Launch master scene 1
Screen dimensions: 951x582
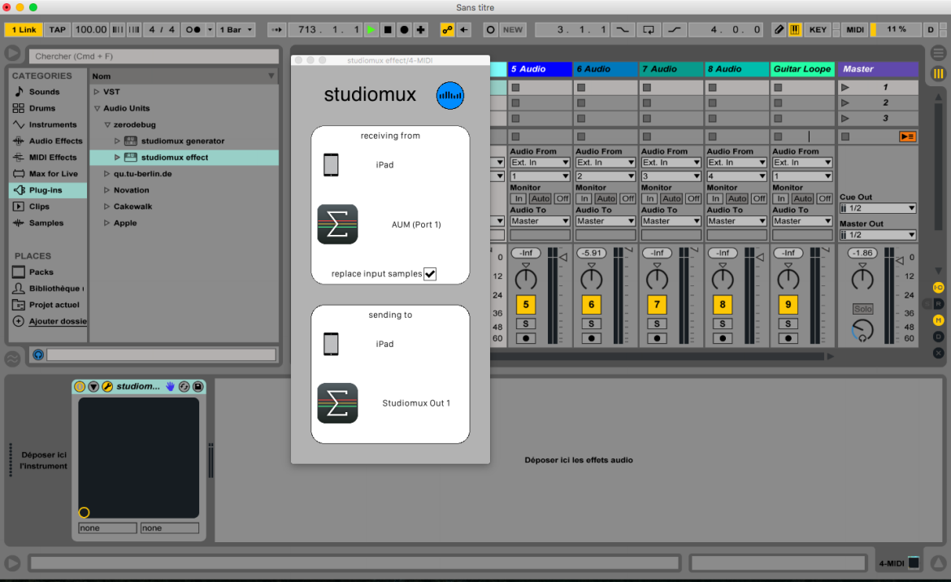(845, 87)
